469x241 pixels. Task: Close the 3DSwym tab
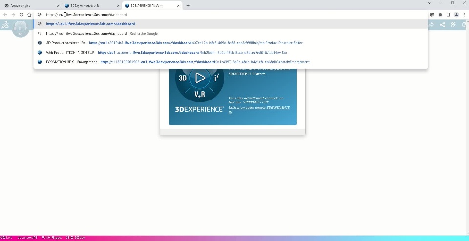click(118, 6)
